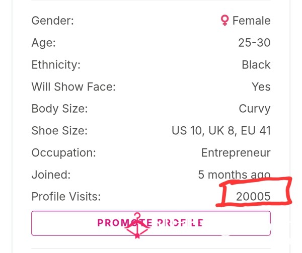Select the 5 months ago joined value
Image resolution: width=302 pixels, height=253 pixels.
pos(234,175)
